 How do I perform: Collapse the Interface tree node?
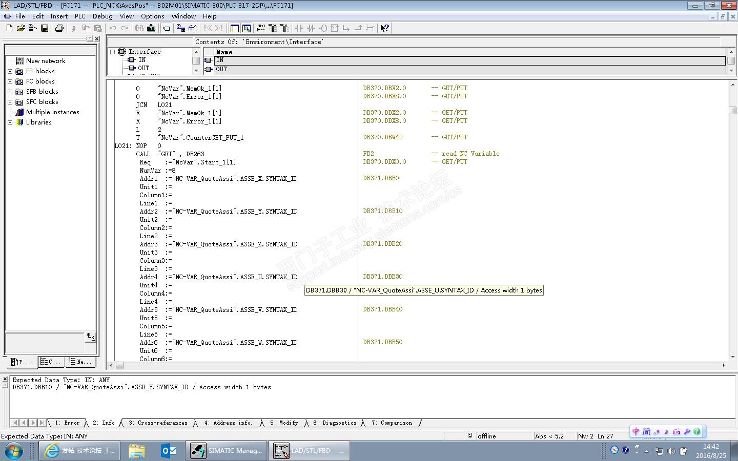(113, 52)
